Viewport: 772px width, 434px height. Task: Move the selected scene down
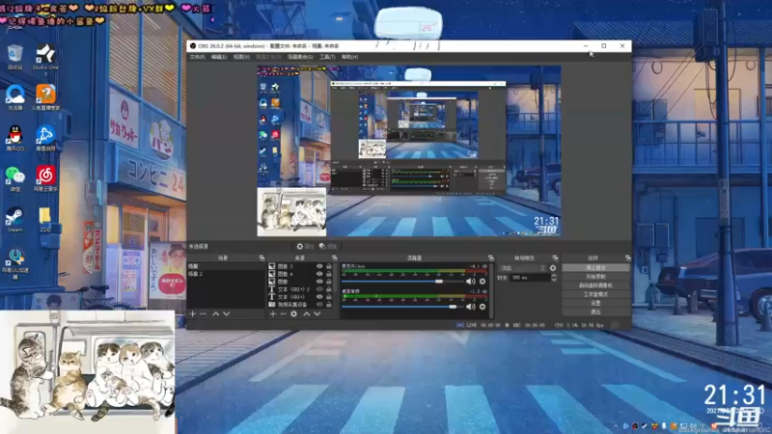point(227,314)
